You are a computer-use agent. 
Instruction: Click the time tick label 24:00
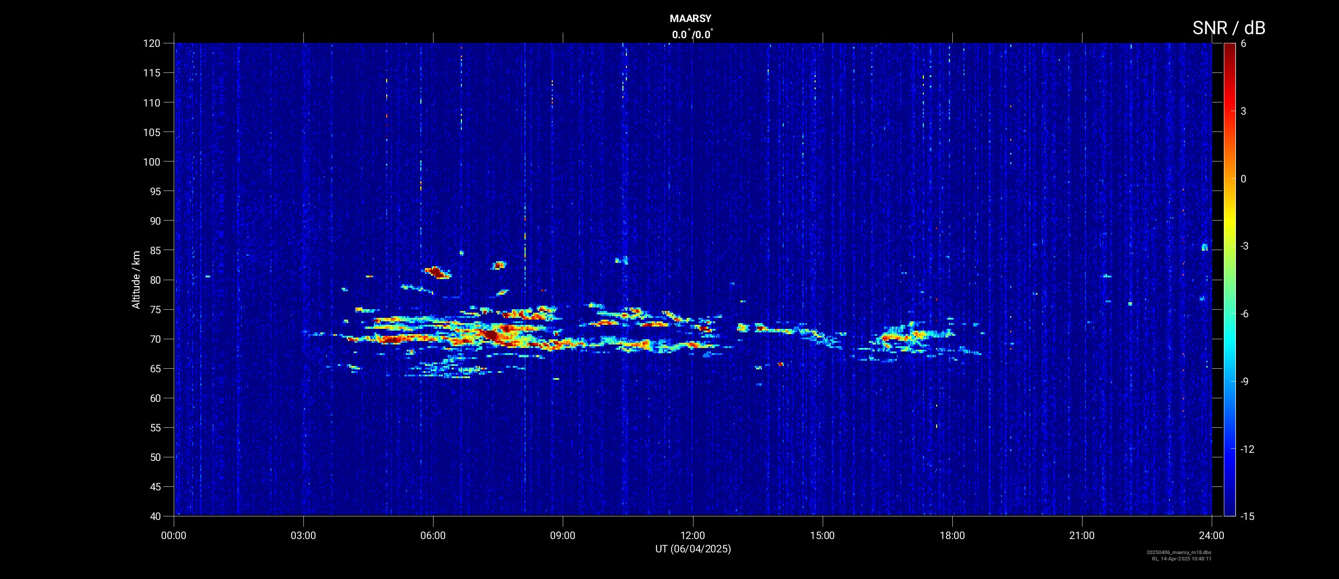1212,536
